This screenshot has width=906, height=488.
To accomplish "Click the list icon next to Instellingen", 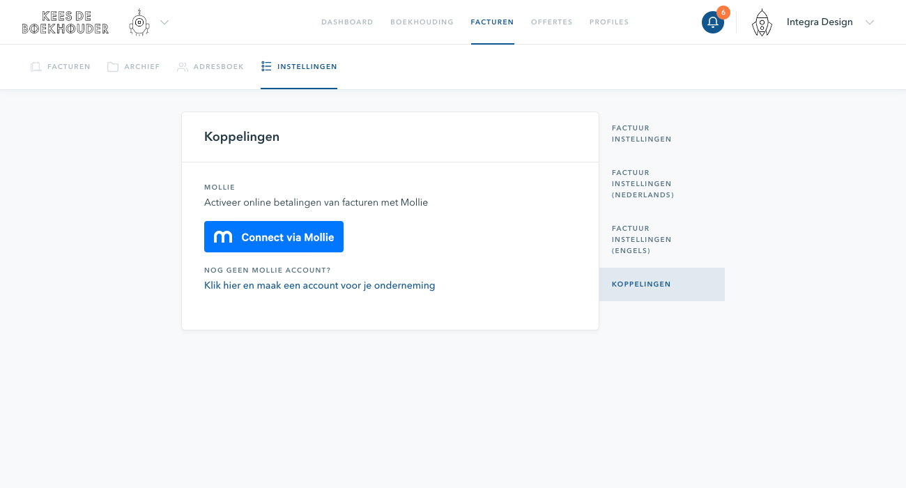I will [x=266, y=66].
